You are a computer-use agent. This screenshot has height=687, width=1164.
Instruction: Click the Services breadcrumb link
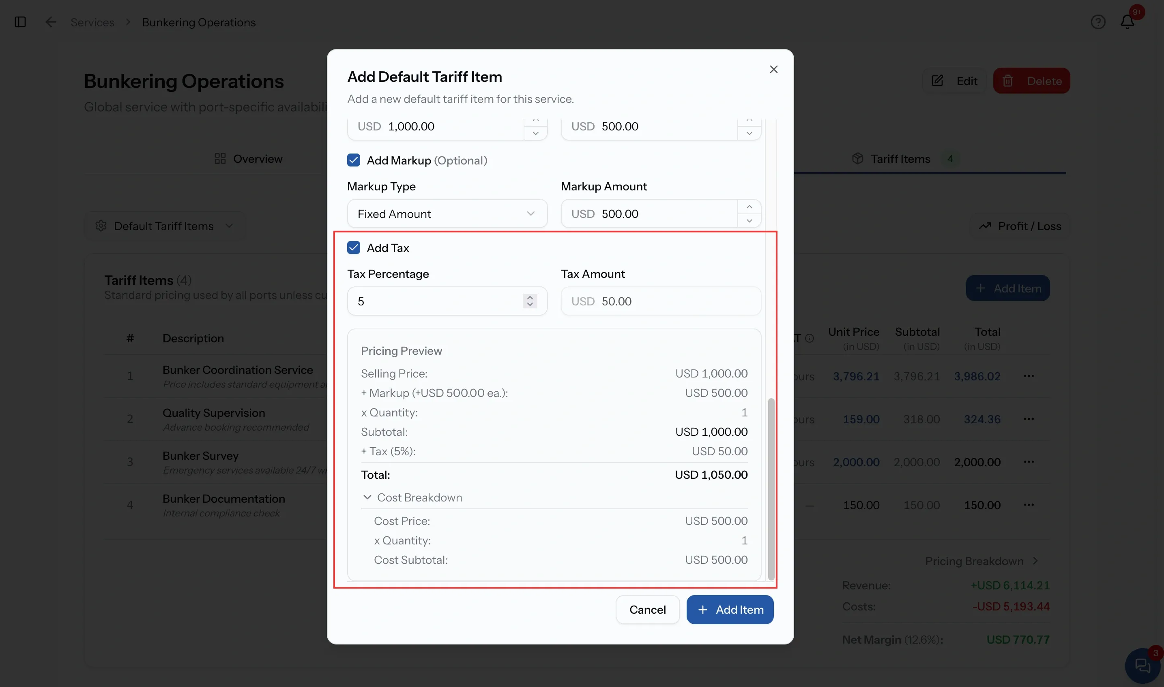coord(92,22)
